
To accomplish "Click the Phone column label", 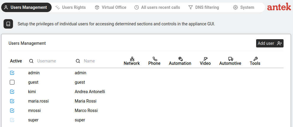I will [154, 63].
